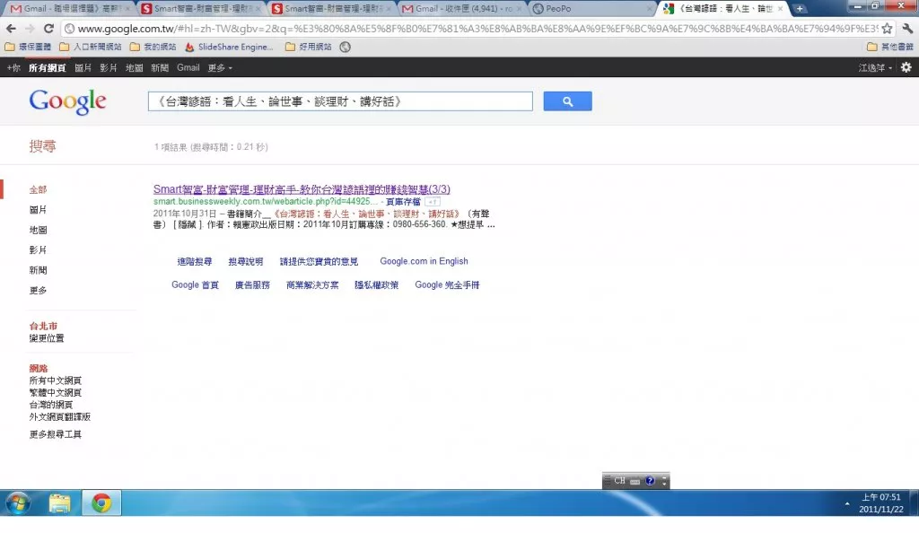Open the Smart智富 search result title link
The height and width of the screenshot is (533, 919).
(302, 189)
